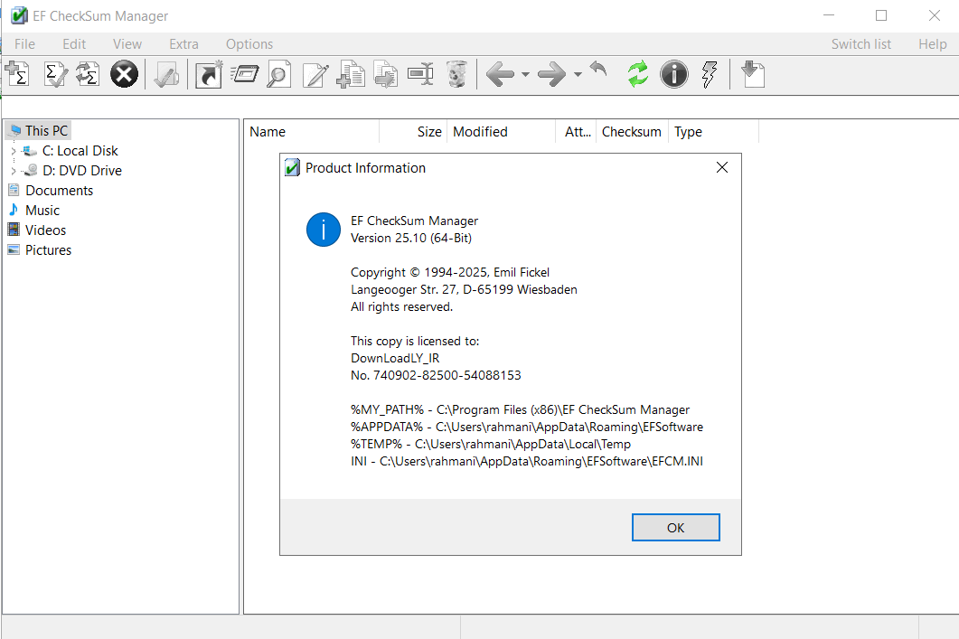
Task: Click the move files toolbar icon
Action: point(386,74)
